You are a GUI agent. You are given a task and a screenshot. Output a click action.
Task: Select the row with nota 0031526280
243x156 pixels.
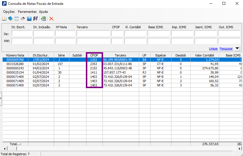(x=122, y=64)
